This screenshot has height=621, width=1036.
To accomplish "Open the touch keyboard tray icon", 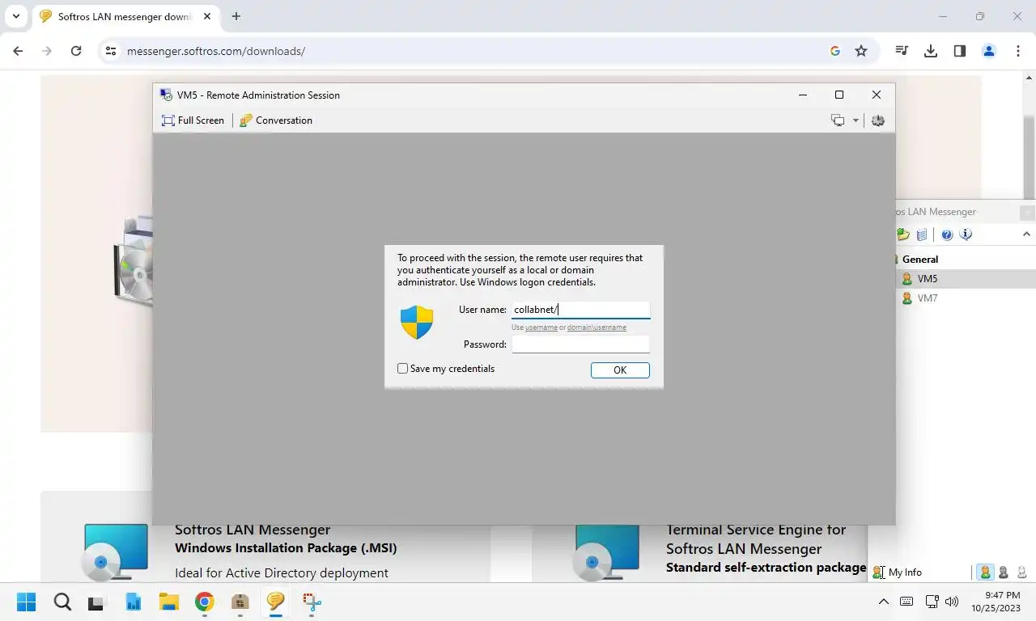I will click(x=906, y=602).
